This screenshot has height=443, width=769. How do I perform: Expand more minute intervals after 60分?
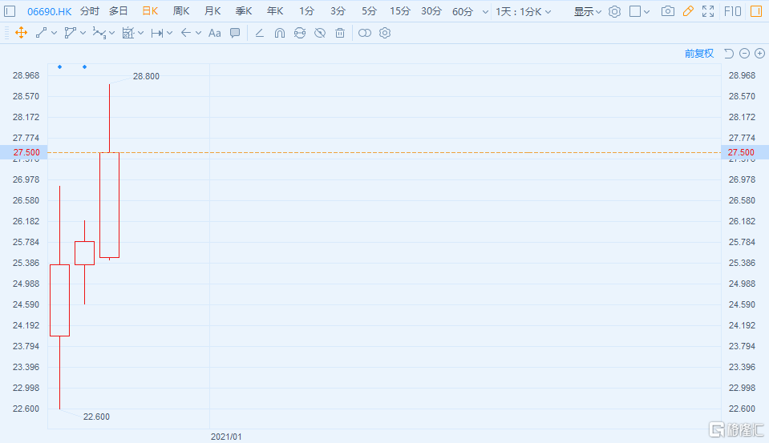click(485, 11)
